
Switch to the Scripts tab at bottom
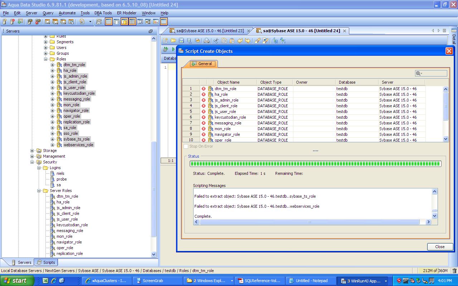(x=46, y=262)
